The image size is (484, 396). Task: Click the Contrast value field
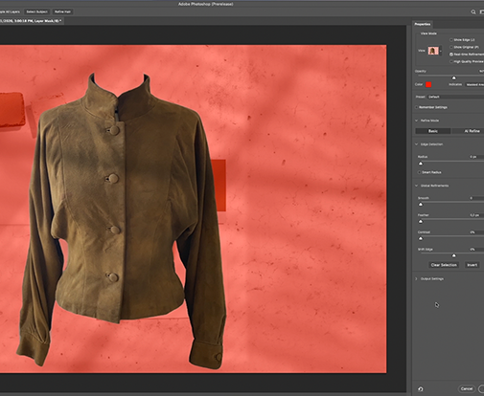[x=476, y=232]
